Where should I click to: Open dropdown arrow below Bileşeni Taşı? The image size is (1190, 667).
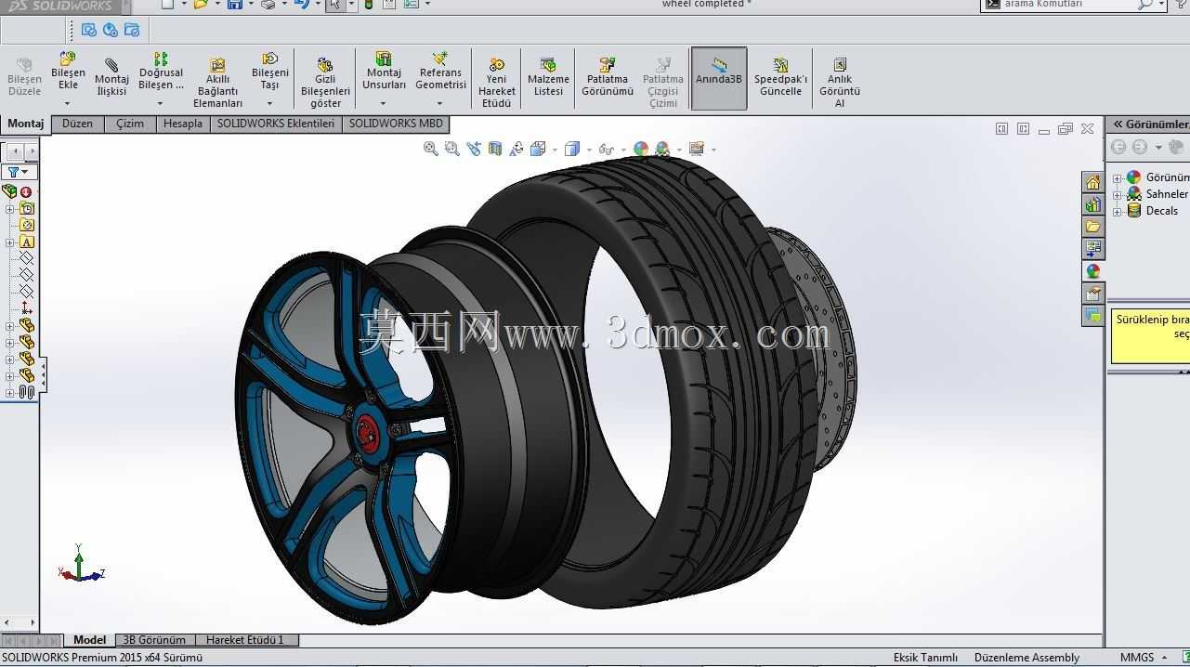pos(269,103)
